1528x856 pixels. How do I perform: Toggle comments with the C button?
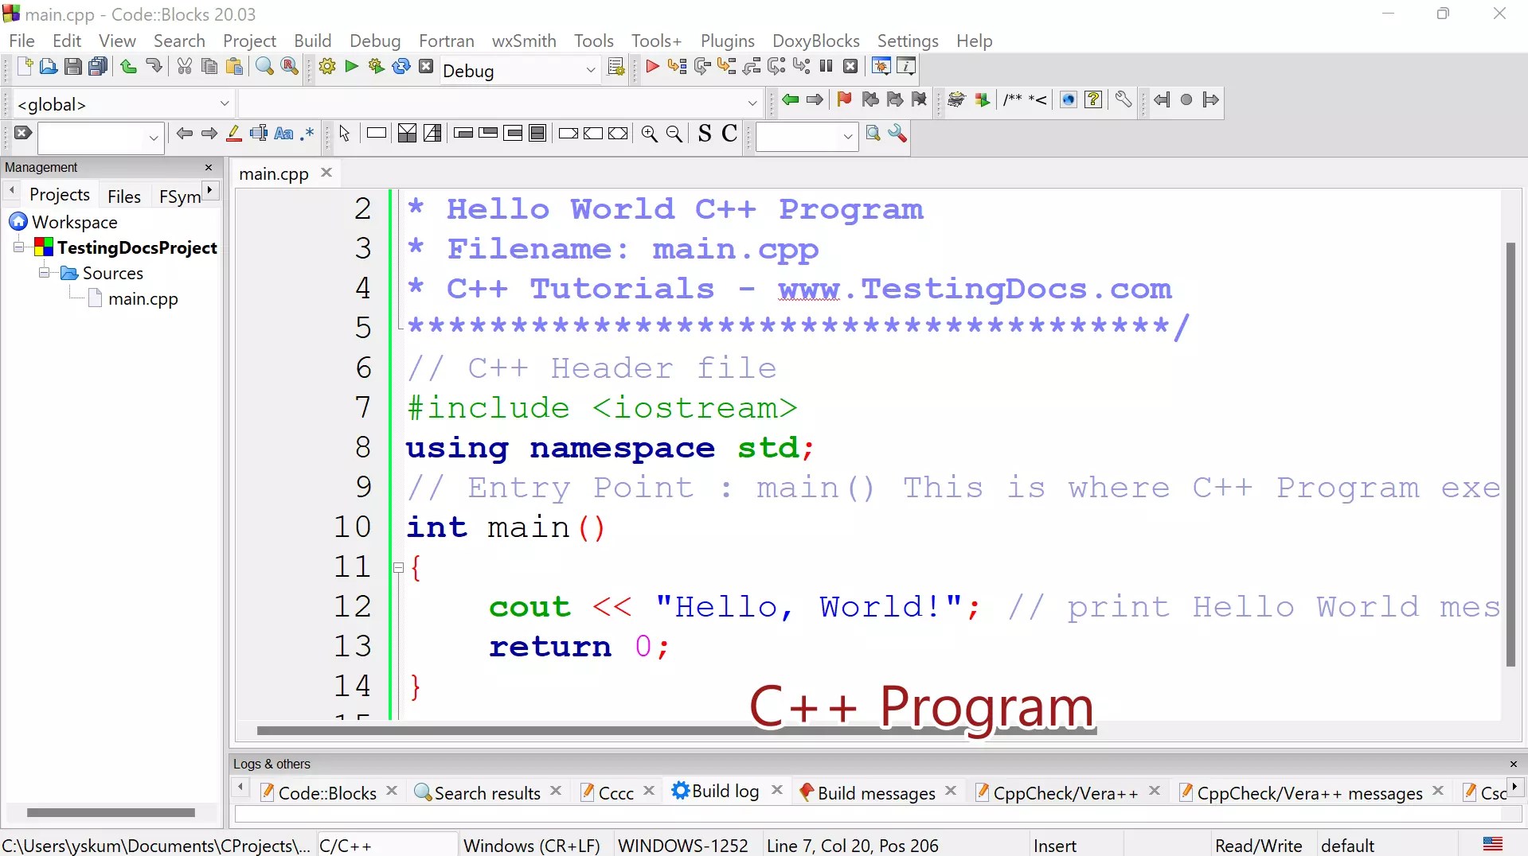[x=729, y=134]
